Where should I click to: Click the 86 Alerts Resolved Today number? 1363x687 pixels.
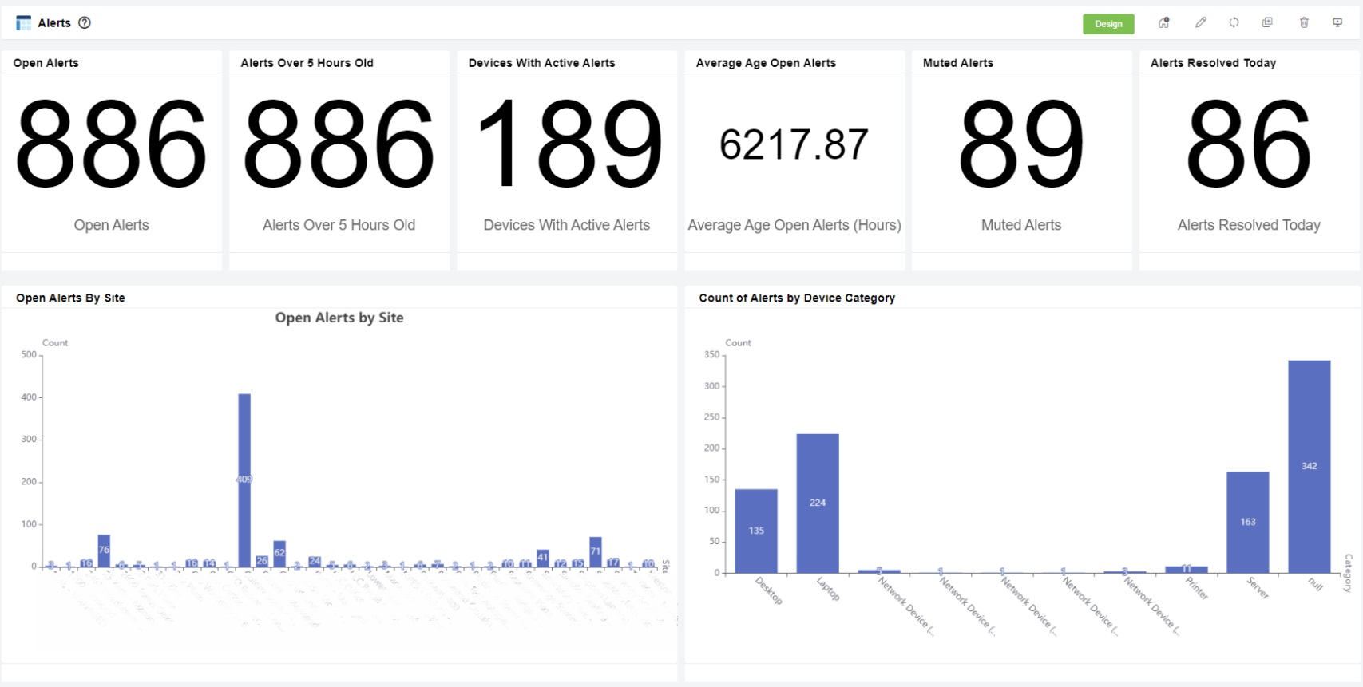tap(1249, 144)
